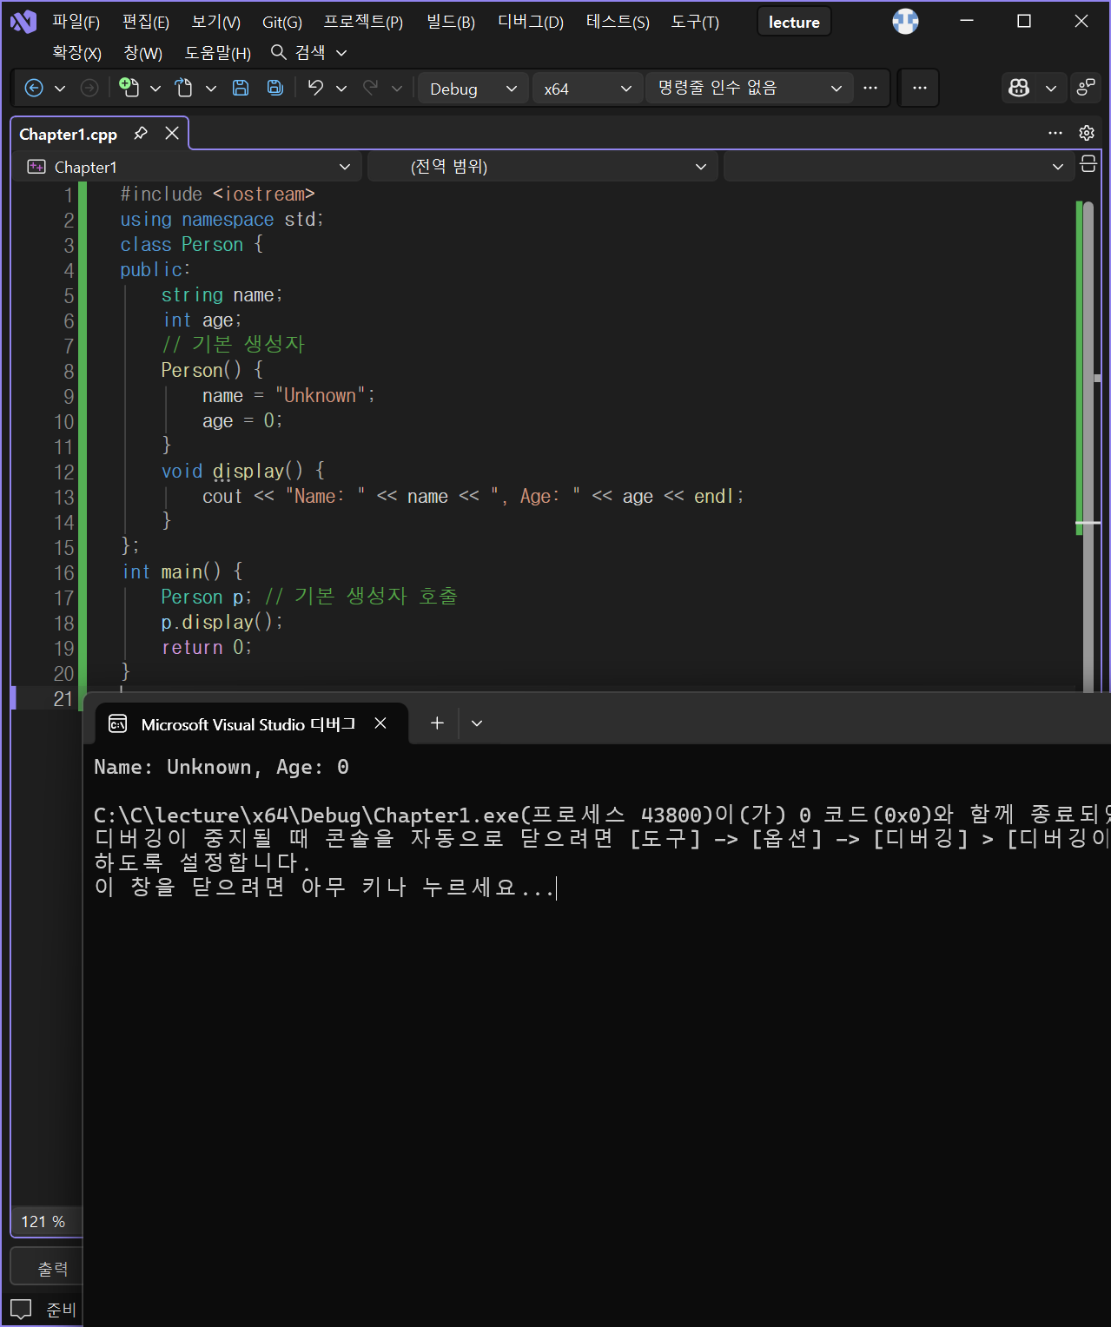Open the 출력 panel tab at bottom
This screenshot has height=1327, width=1111.
[x=47, y=1269]
